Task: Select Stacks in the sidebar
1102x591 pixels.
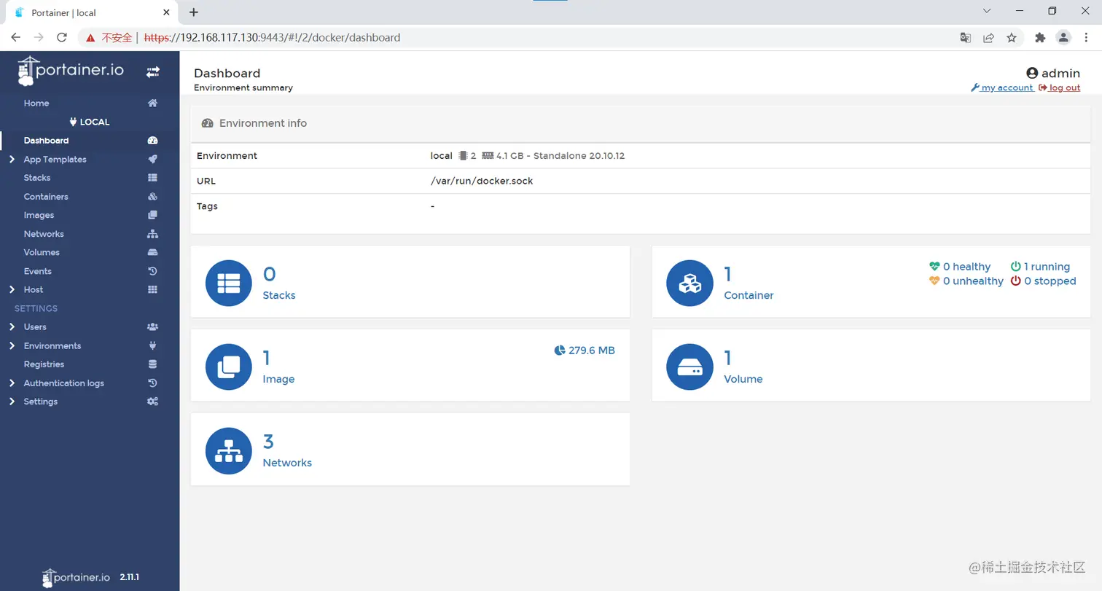Action: coord(90,178)
